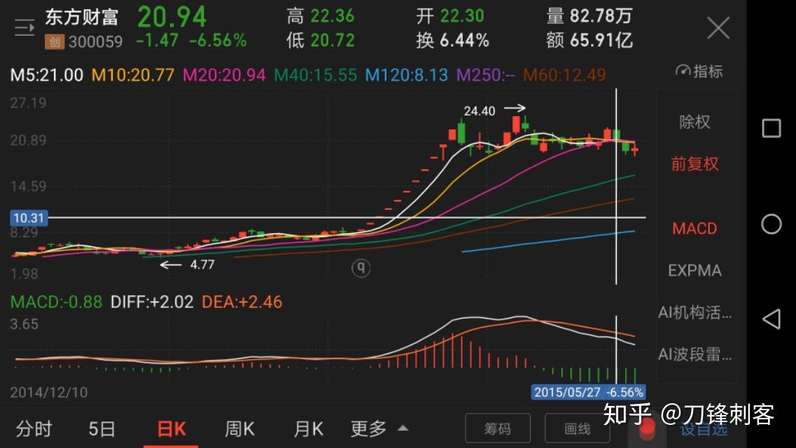Tap the -6.56% change percentage
Screen dimensions: 796x448
(x=218, y=41)
